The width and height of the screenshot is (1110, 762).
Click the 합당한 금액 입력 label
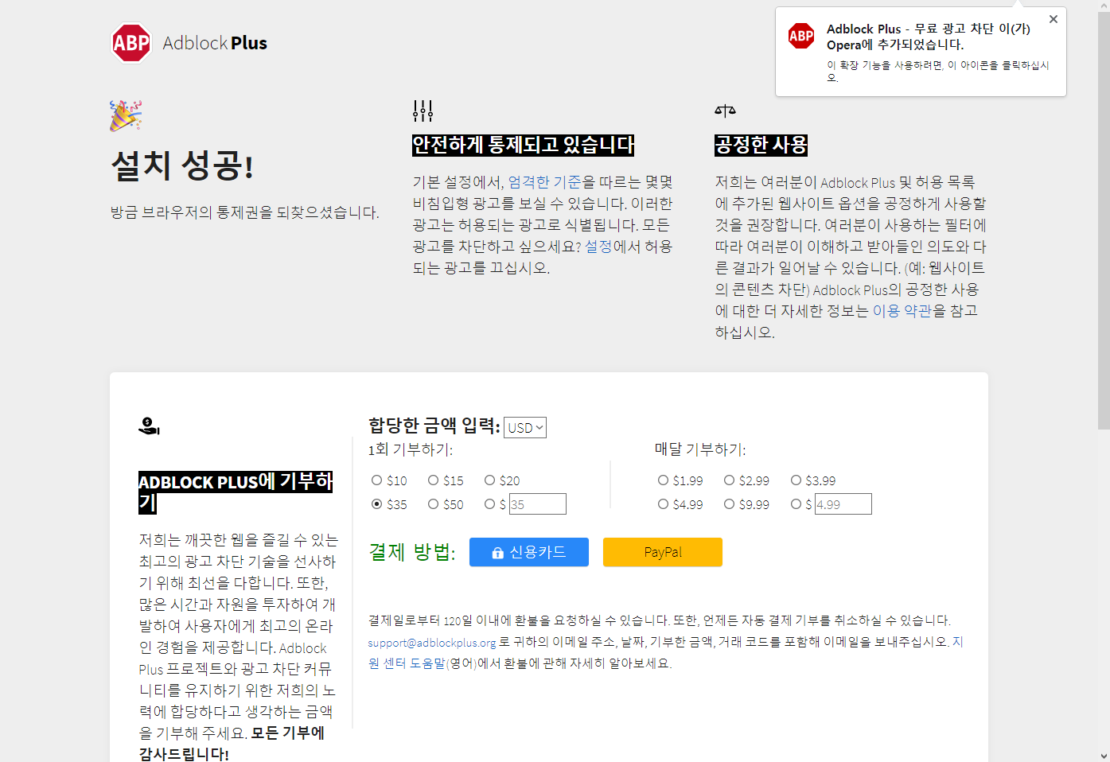tap(434, 426)
